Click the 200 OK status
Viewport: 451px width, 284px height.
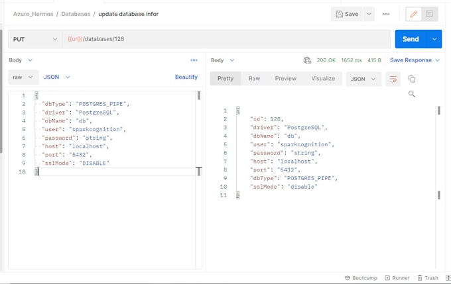[x=326, y=60]
